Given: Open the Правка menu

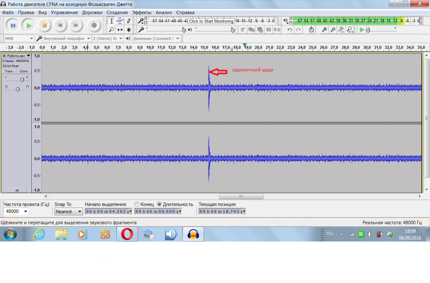Looking at the screenshot, I should click(x=26, y=13).
